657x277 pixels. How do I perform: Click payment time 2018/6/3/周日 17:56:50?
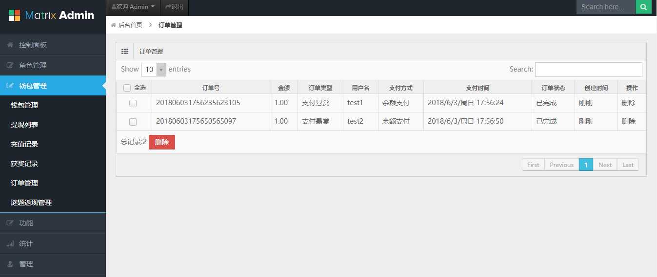[x=465, y=121]
